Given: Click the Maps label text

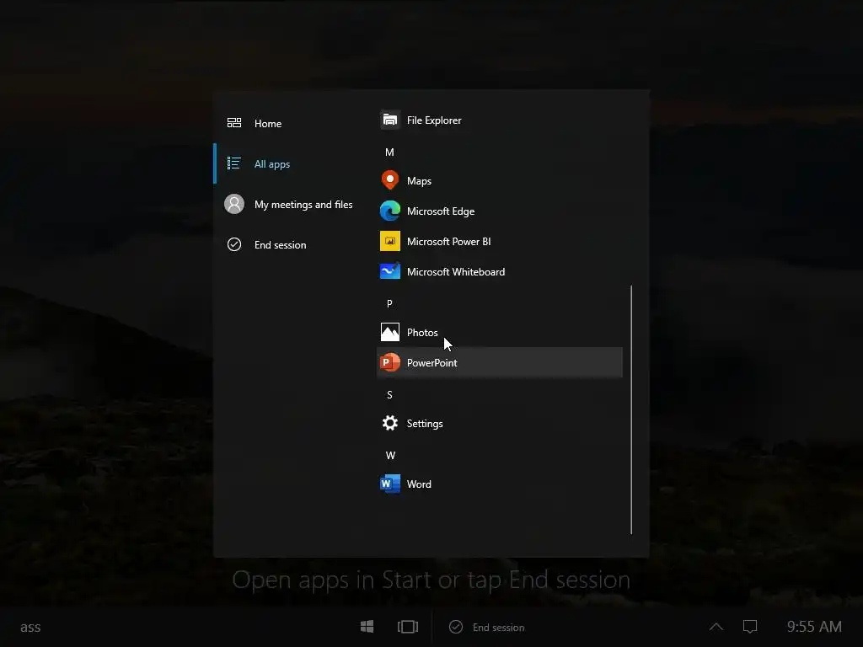Looking at the screenshot, I should pos(419,181).
